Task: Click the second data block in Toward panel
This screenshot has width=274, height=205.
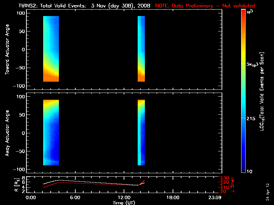Action: [x=141, y=49]
